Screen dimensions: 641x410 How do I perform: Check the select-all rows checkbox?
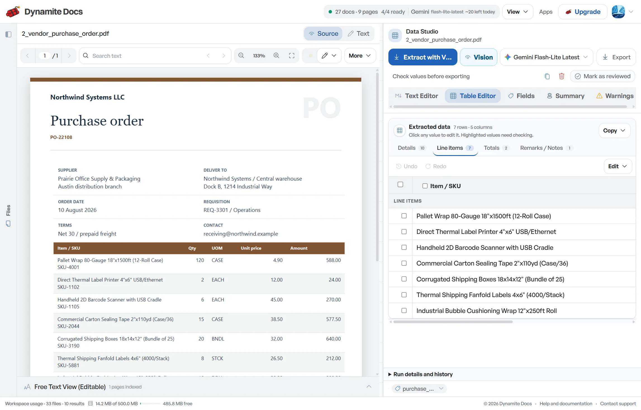tap(400, 184)
